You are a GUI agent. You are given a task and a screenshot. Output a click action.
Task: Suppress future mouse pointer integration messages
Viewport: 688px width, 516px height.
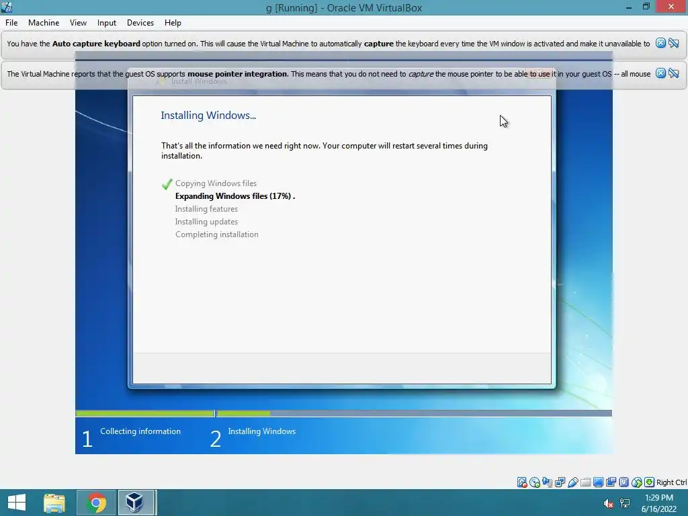pos(674,73)
